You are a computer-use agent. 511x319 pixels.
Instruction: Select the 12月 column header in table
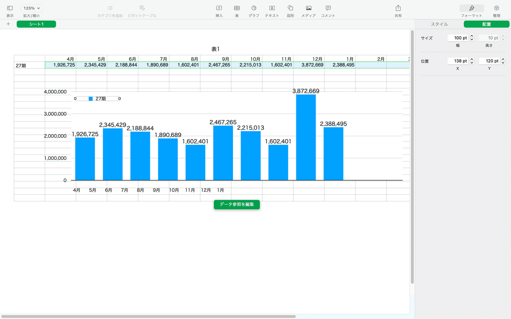(309, 59)
